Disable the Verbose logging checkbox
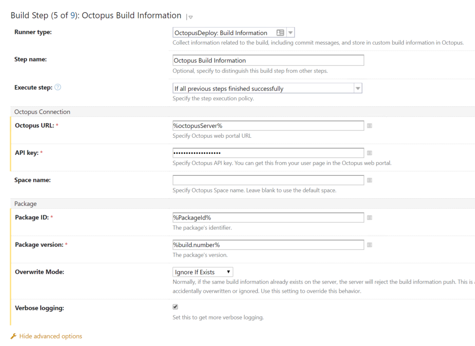 (x=175, y=307)
